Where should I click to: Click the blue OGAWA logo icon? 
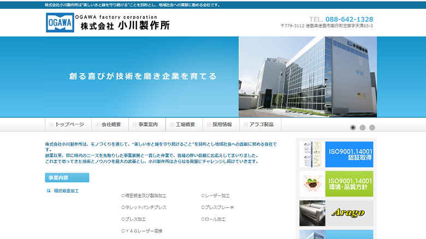coord(60,22)
